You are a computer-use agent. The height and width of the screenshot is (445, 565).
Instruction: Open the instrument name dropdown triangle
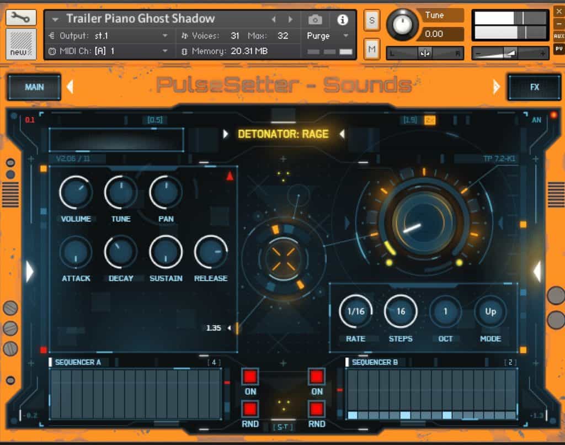[55, 19]
